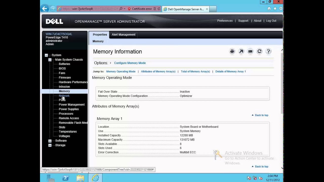324x182 pixels.
Task: Select Intrusion in the tree
Action: point(64,87)
